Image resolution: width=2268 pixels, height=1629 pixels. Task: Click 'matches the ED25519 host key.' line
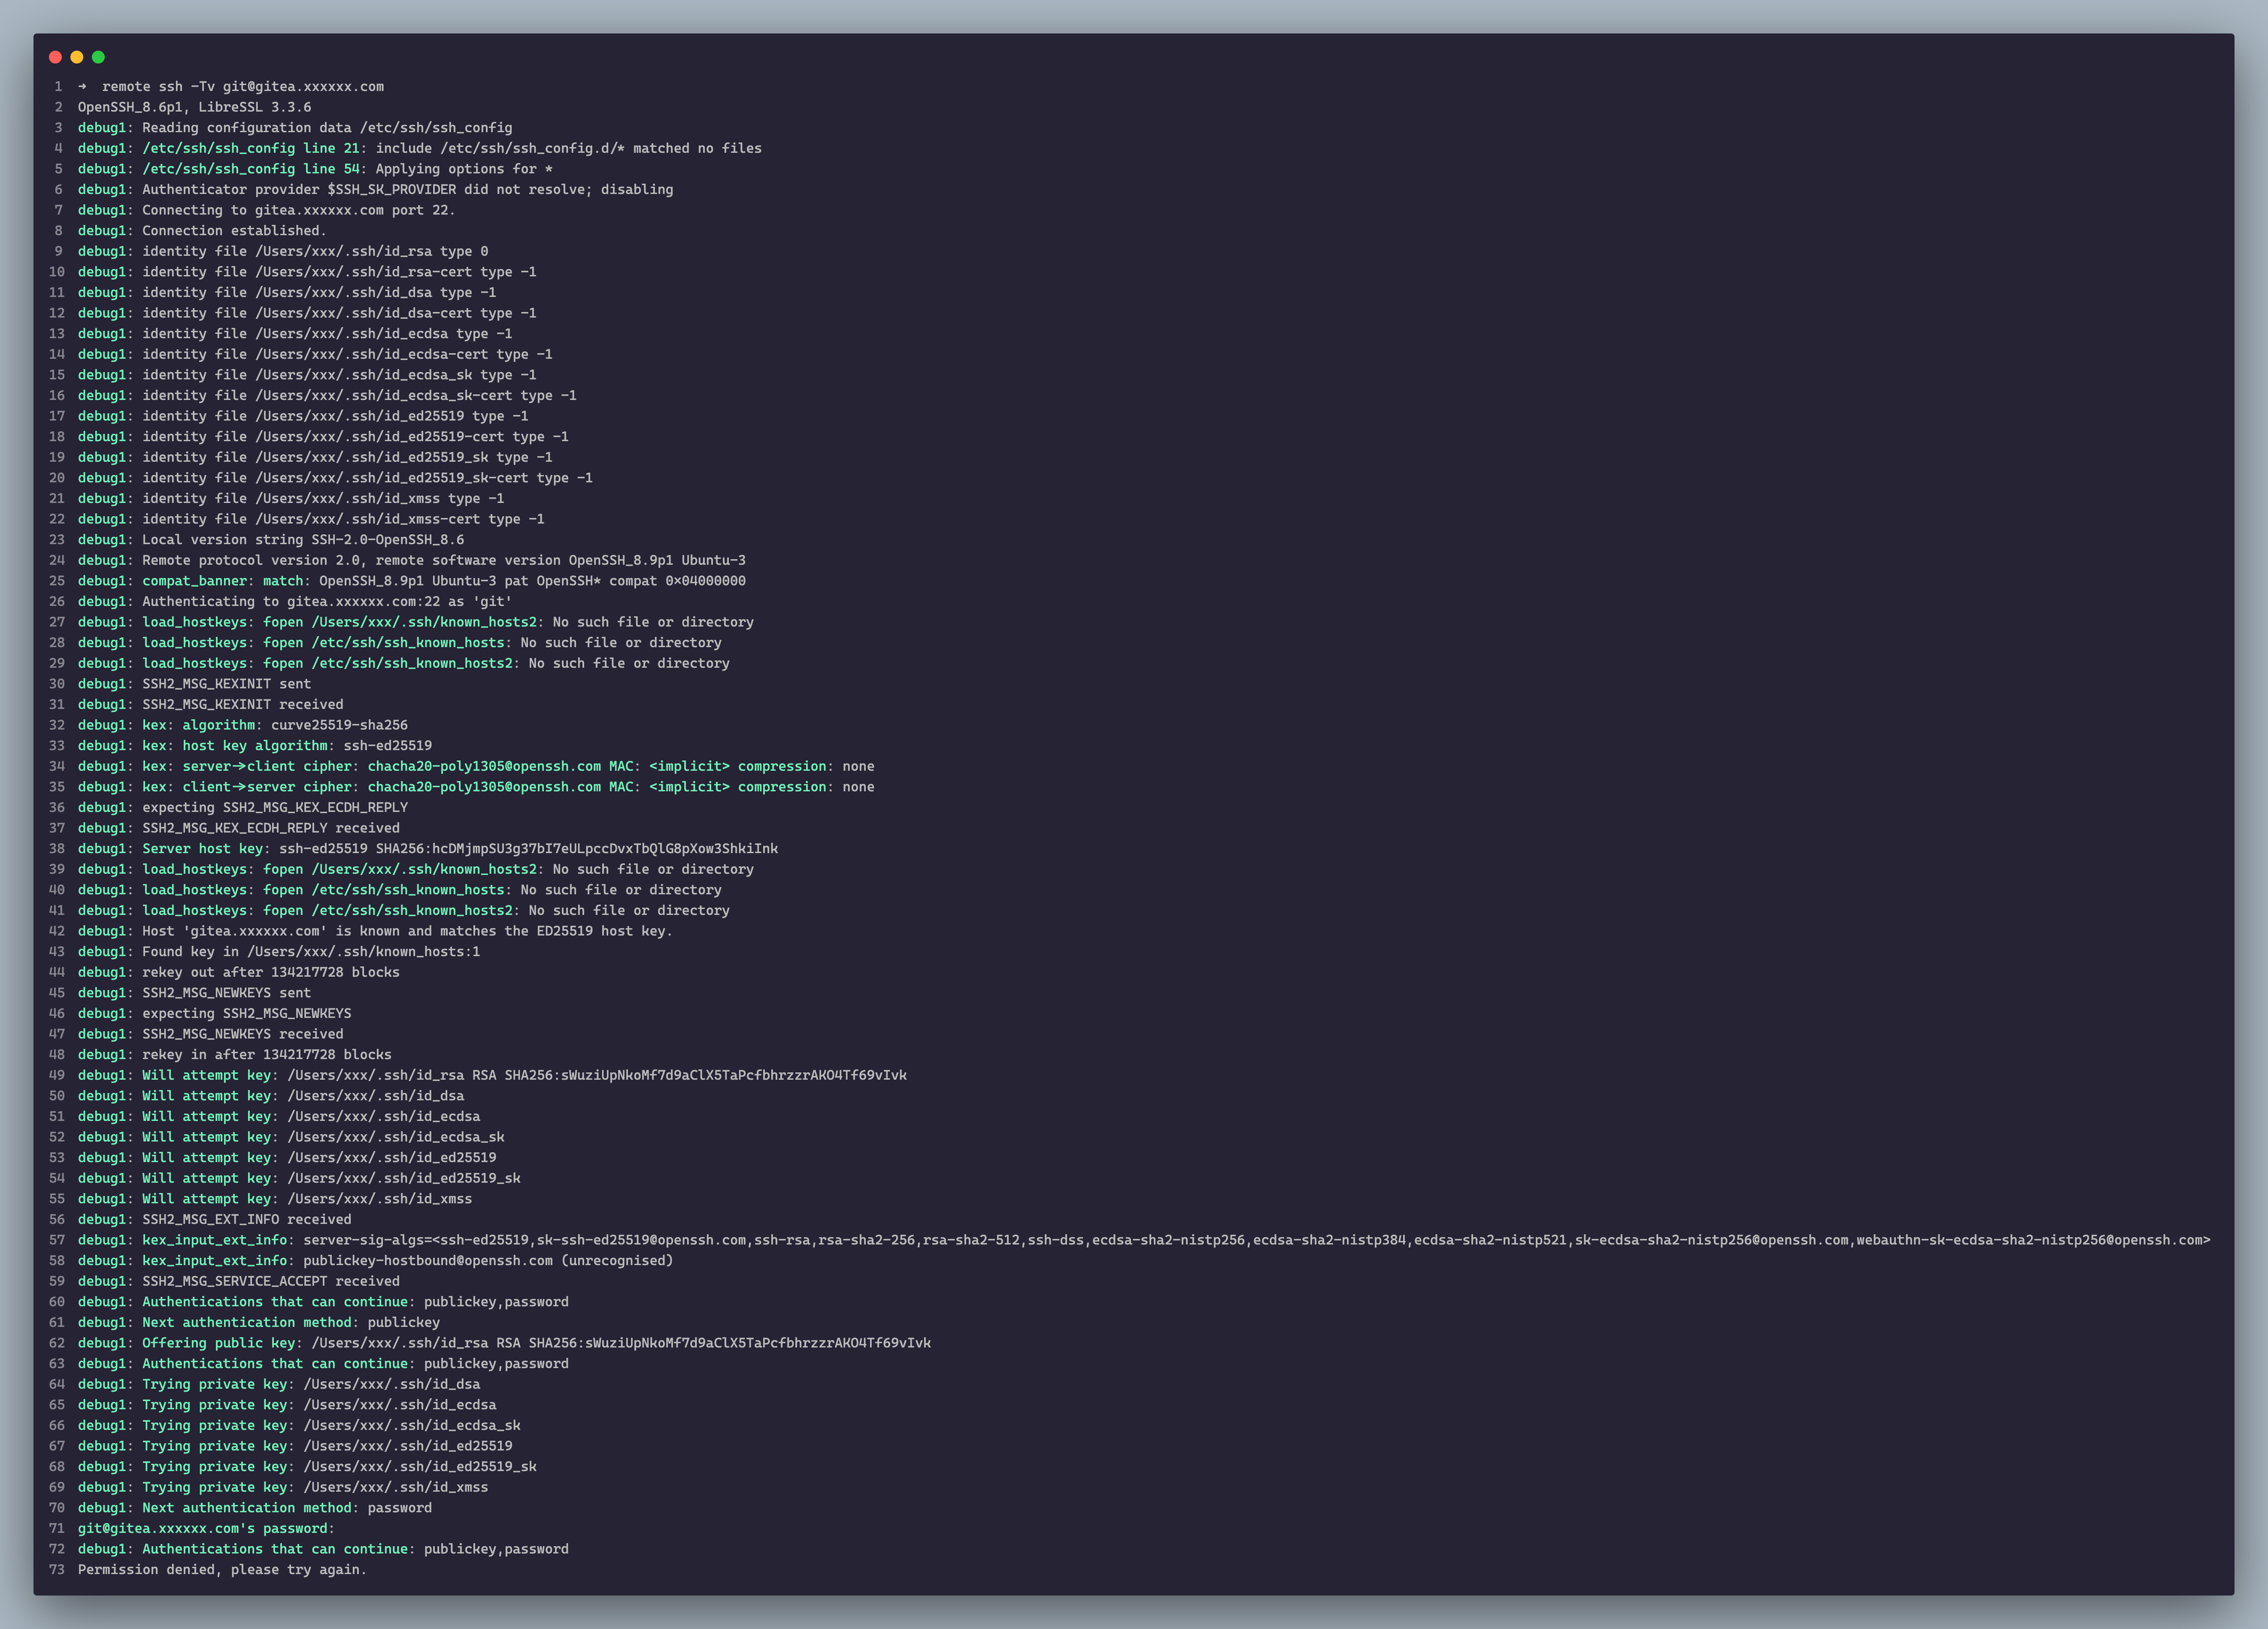[x=375, y=931]
